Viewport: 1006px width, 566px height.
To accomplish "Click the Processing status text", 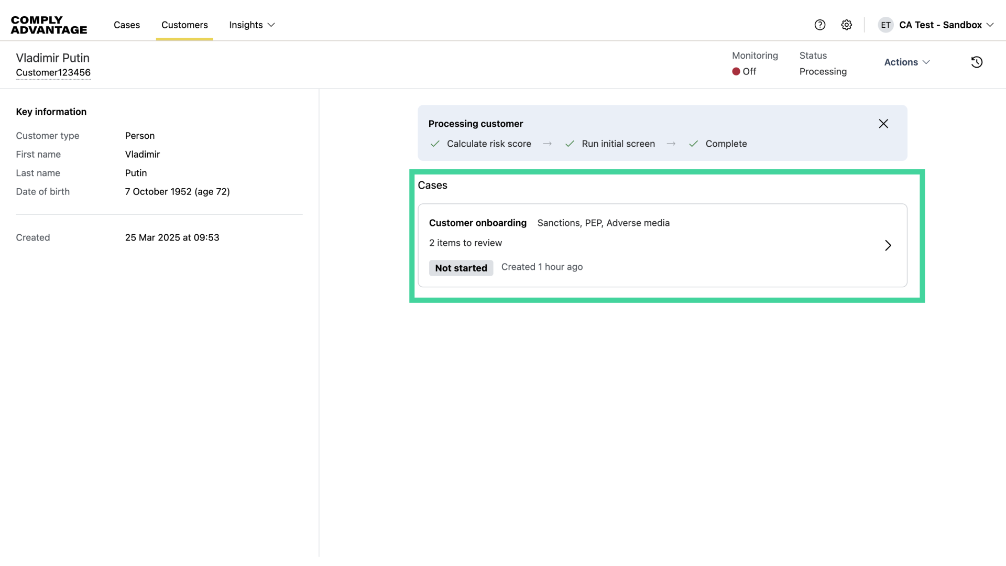I will [x=823, y=71].
